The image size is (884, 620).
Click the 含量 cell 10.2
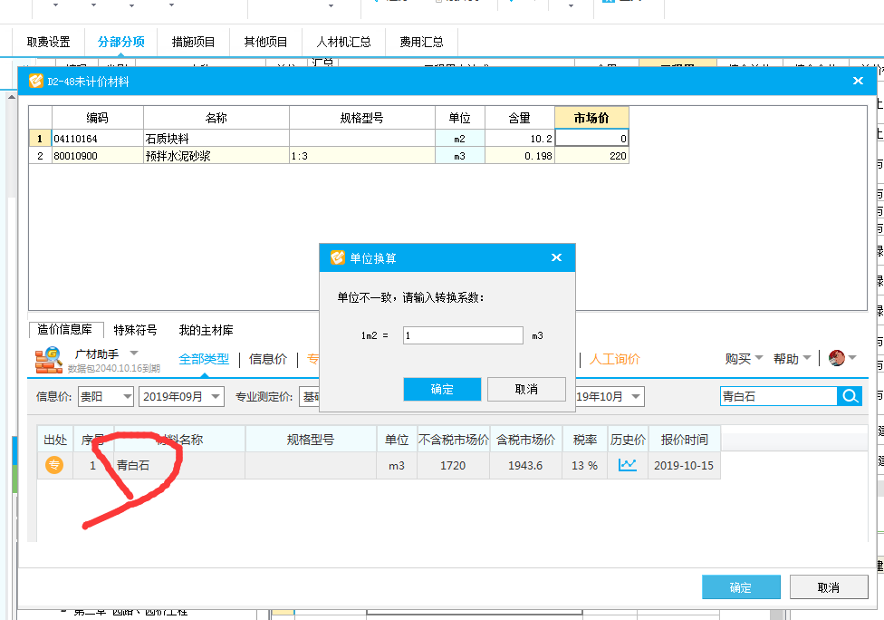[519, 138]
